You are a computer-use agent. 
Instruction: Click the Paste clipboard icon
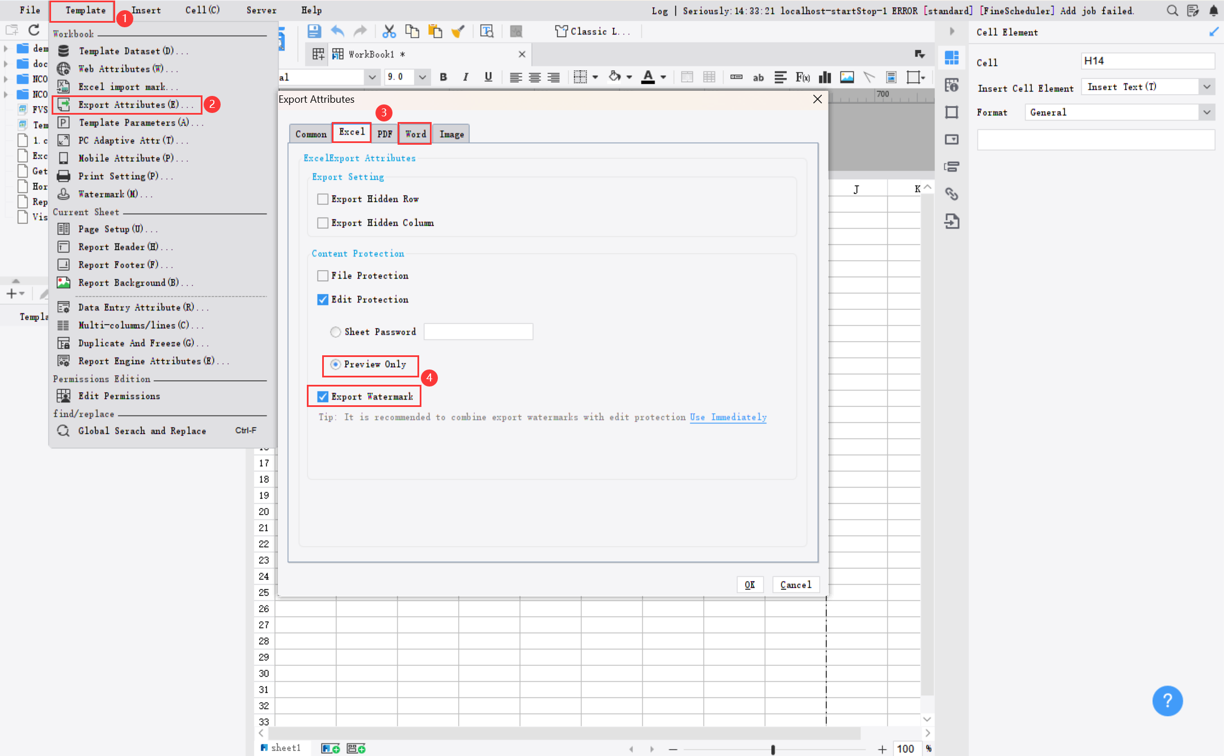435,31
